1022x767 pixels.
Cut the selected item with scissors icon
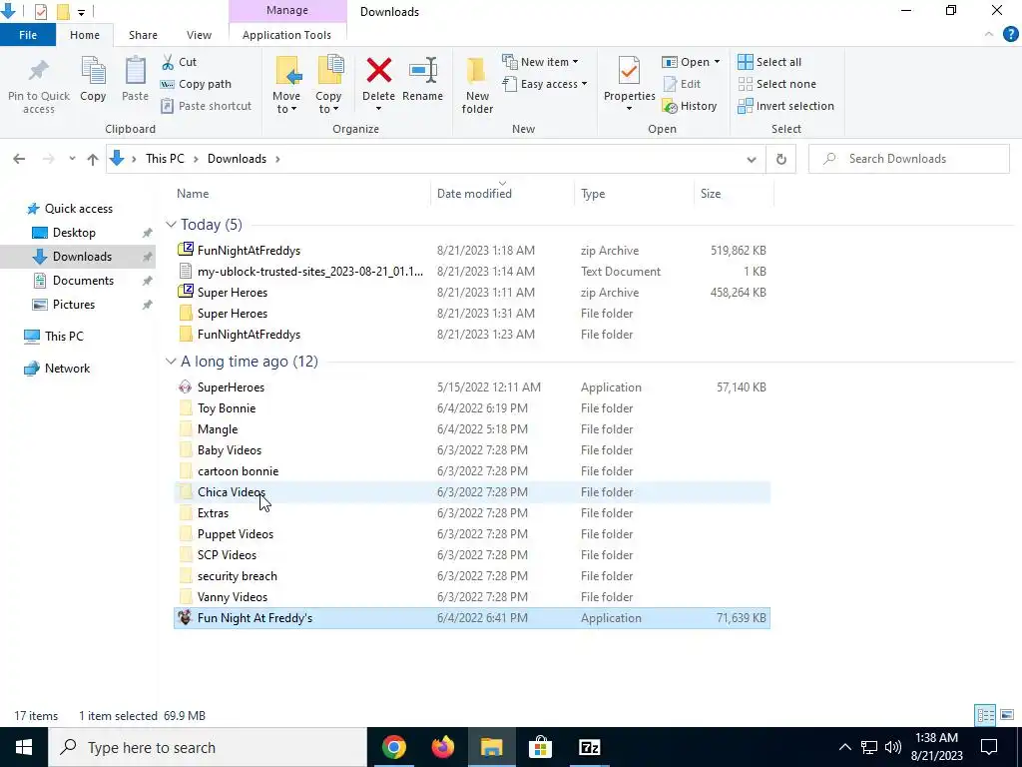(180, 62)
